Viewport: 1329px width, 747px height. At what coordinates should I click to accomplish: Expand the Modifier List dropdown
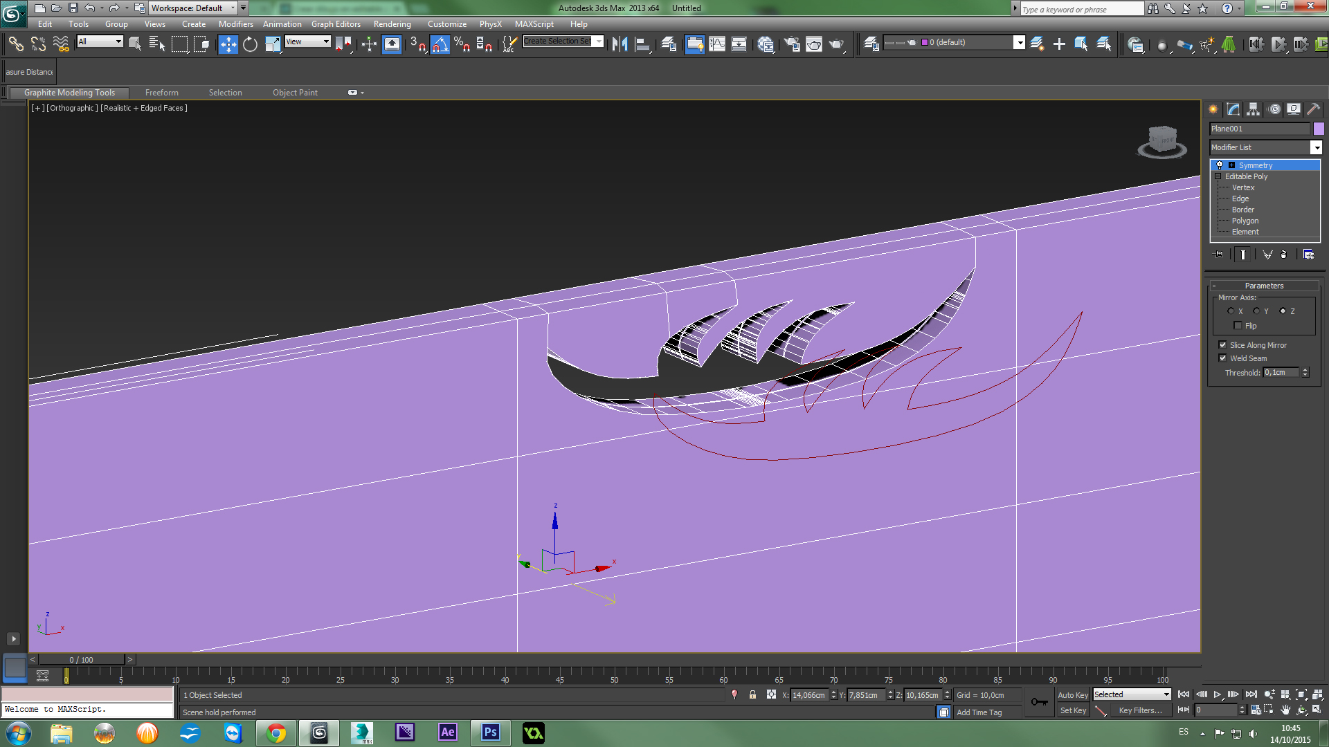(1316, 147)
